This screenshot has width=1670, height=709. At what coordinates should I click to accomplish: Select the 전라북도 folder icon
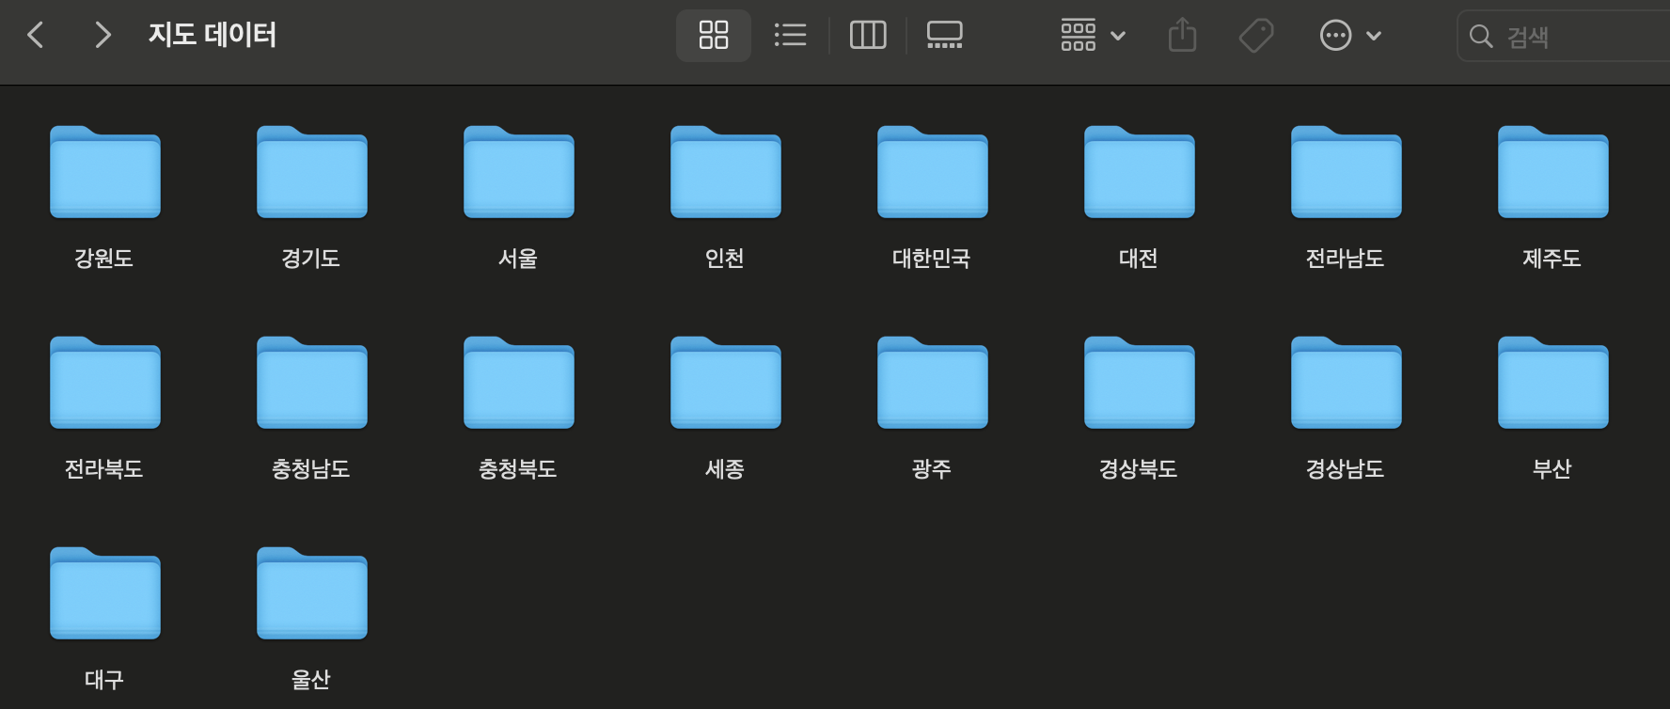tap(105, 383)
